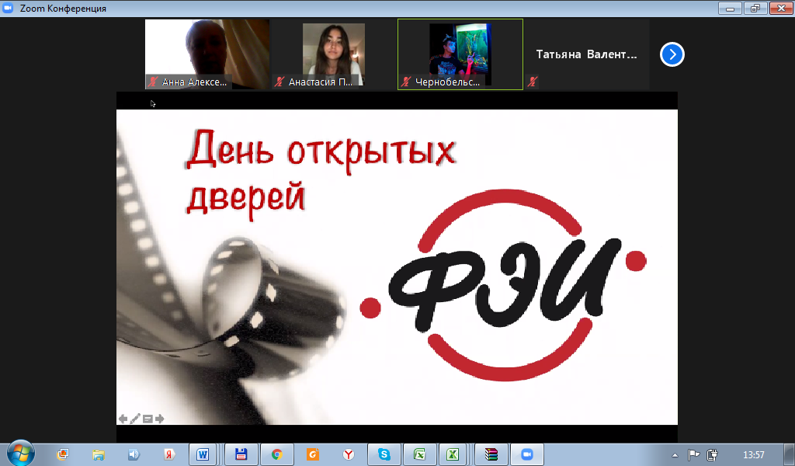Open the orange G application in the taskbar
Image resolution: width=795 pixels, height=466 pixels.
pyautogui.click(x=312, y=454)
